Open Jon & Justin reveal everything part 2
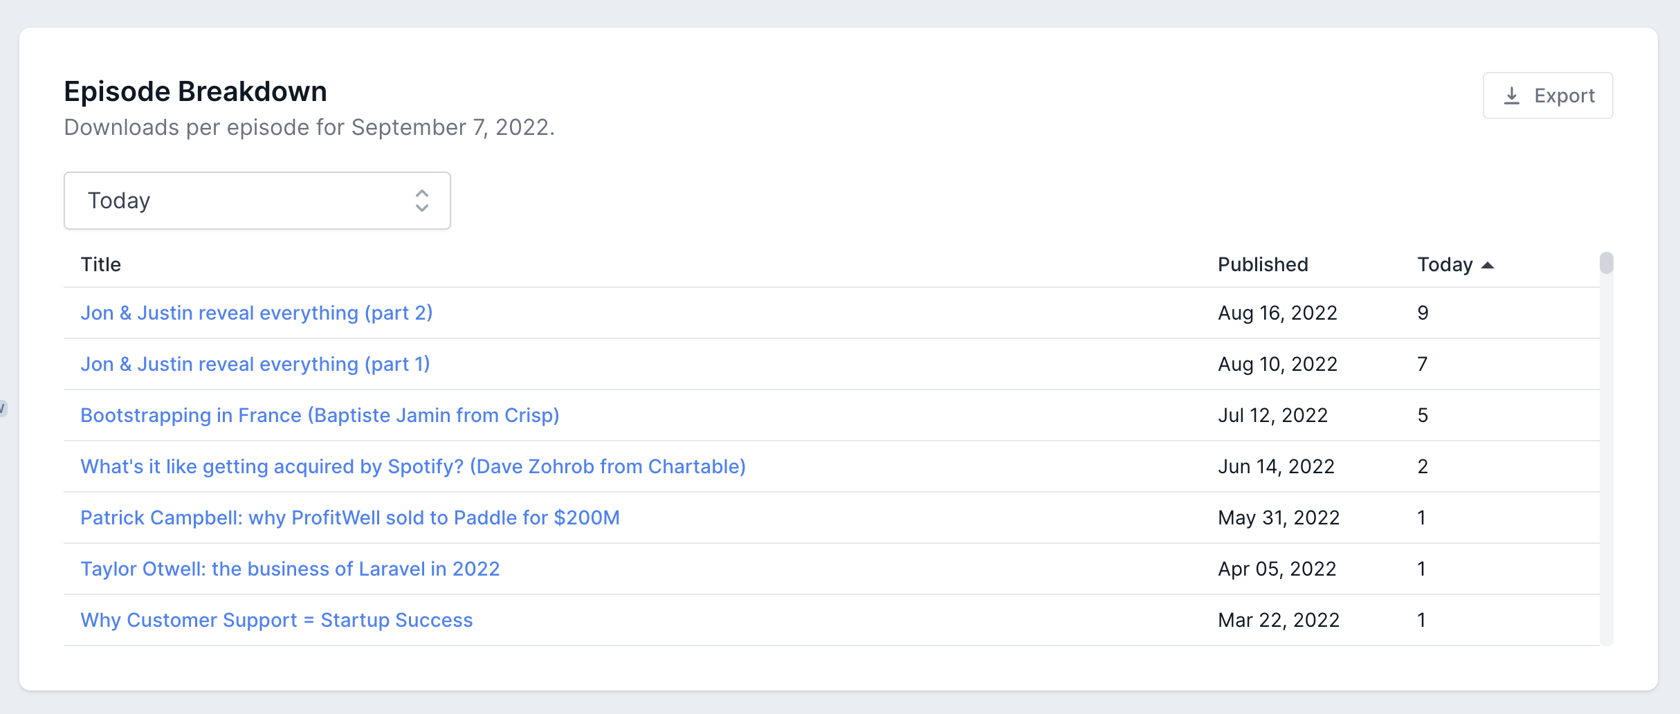The image size is (1680, 714). coord(256,313)
